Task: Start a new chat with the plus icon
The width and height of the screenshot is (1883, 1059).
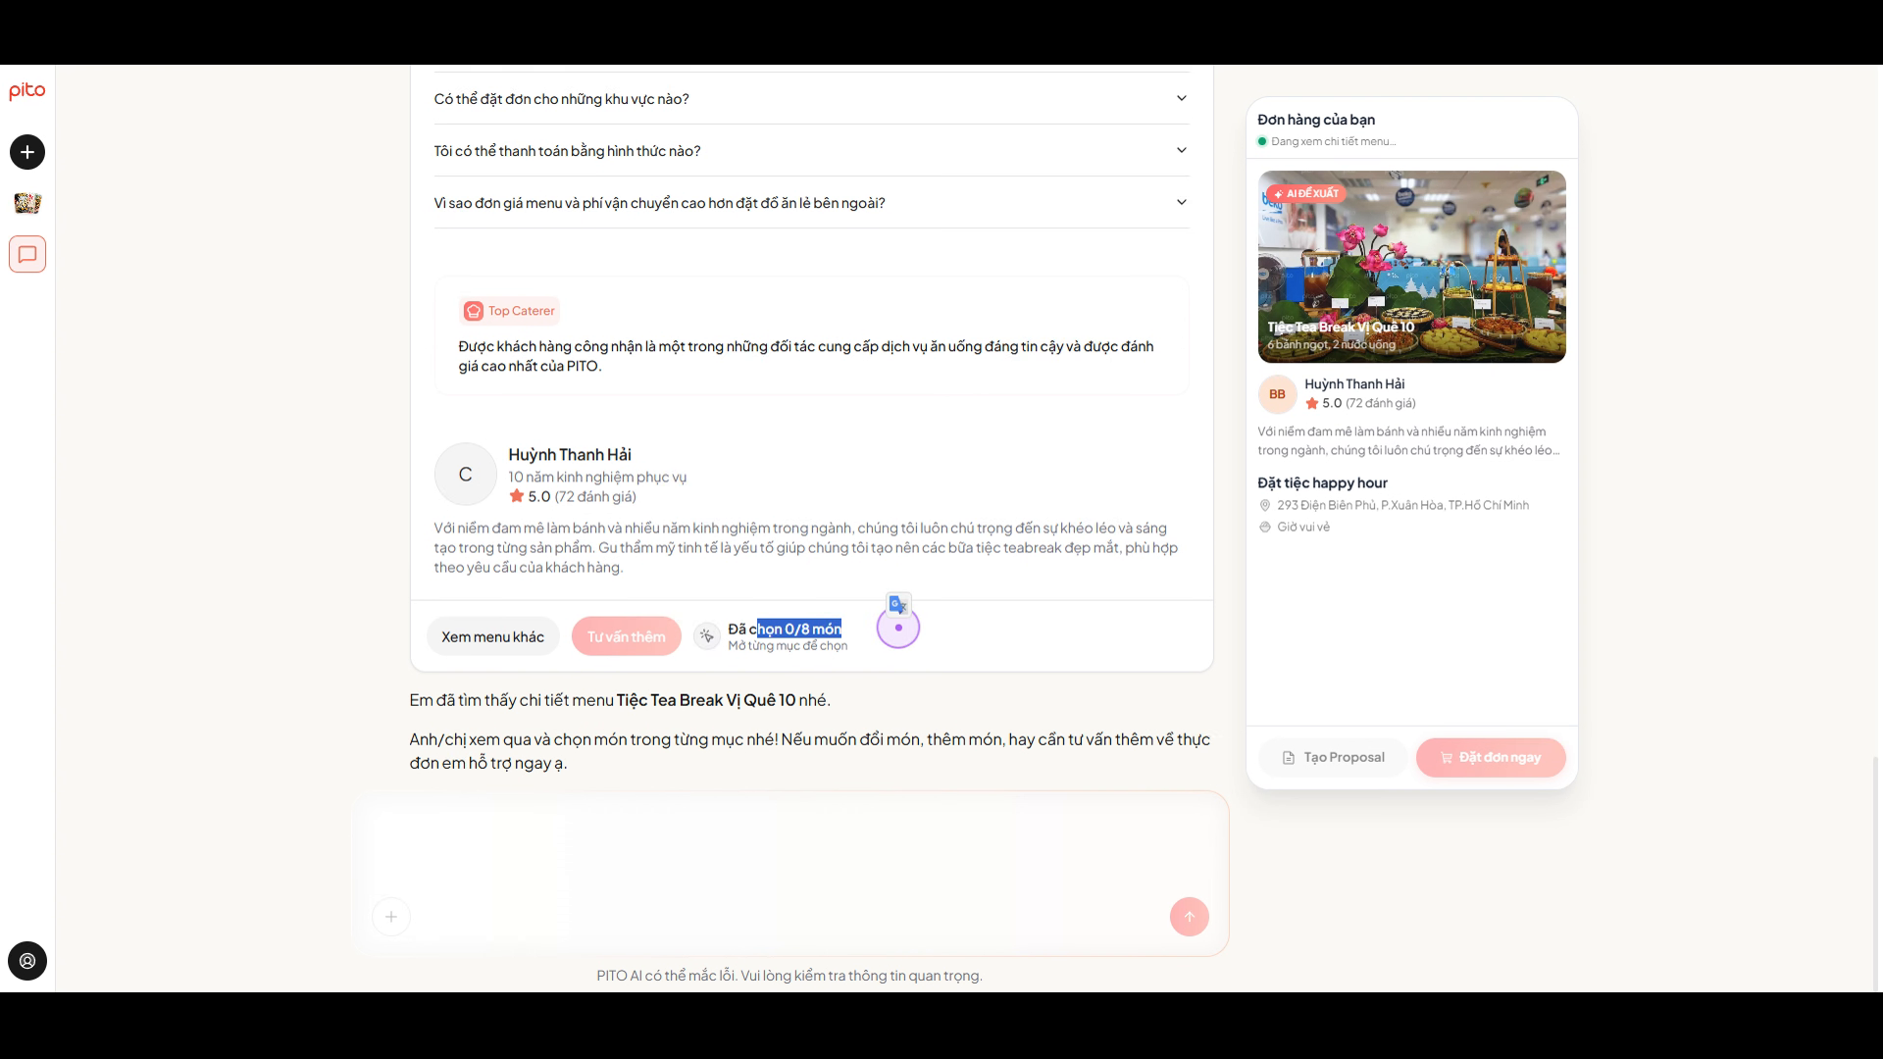Action: point(27,152)
